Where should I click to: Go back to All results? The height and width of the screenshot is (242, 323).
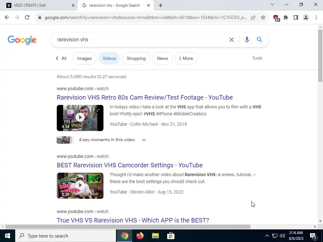(61, 58)
